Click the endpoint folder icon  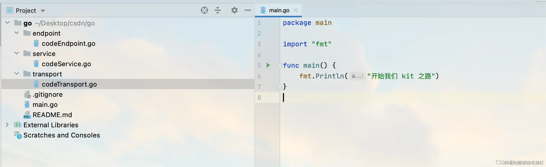(27, 33)
